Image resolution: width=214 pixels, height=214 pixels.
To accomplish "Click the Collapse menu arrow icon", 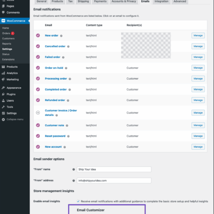I will click(x=3, y=119).
